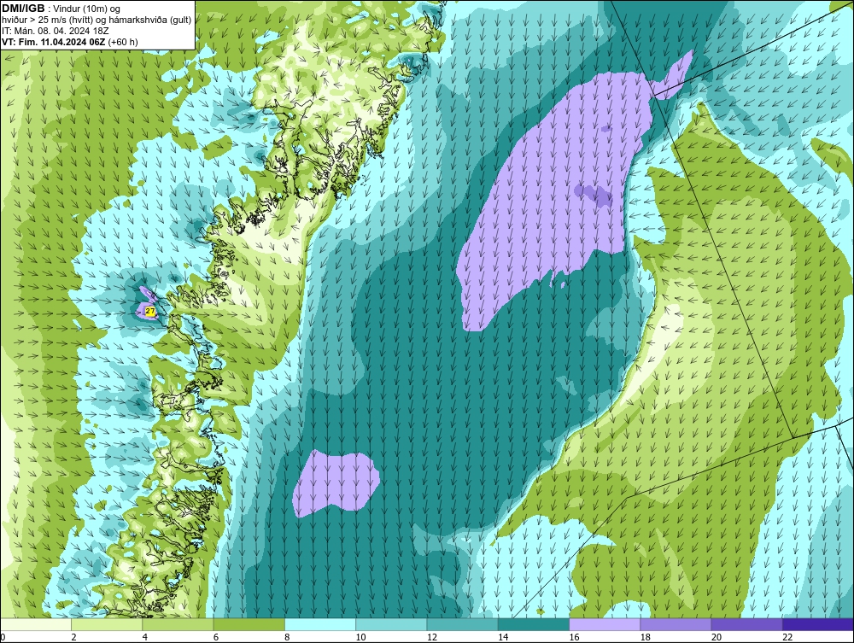Select the 14–16 m/s dark teal swatch
This screenshot has width=854, height=643.
coord(534,624)
